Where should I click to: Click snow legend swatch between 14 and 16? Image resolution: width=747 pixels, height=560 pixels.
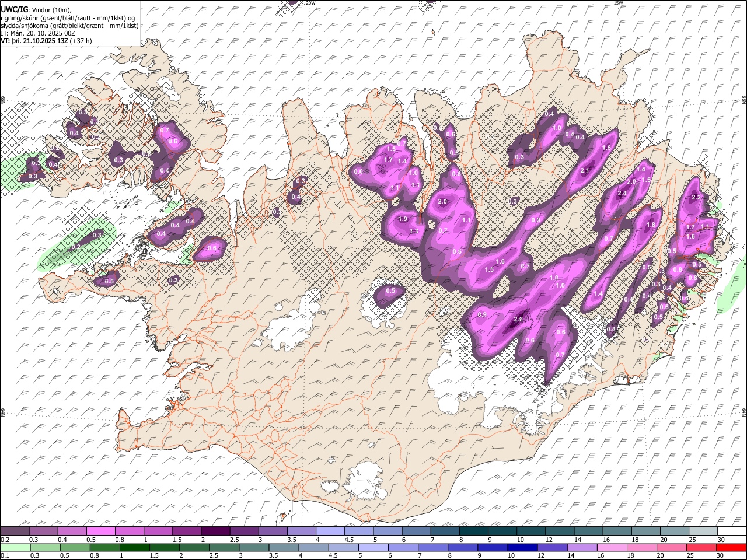coord(588,531)
